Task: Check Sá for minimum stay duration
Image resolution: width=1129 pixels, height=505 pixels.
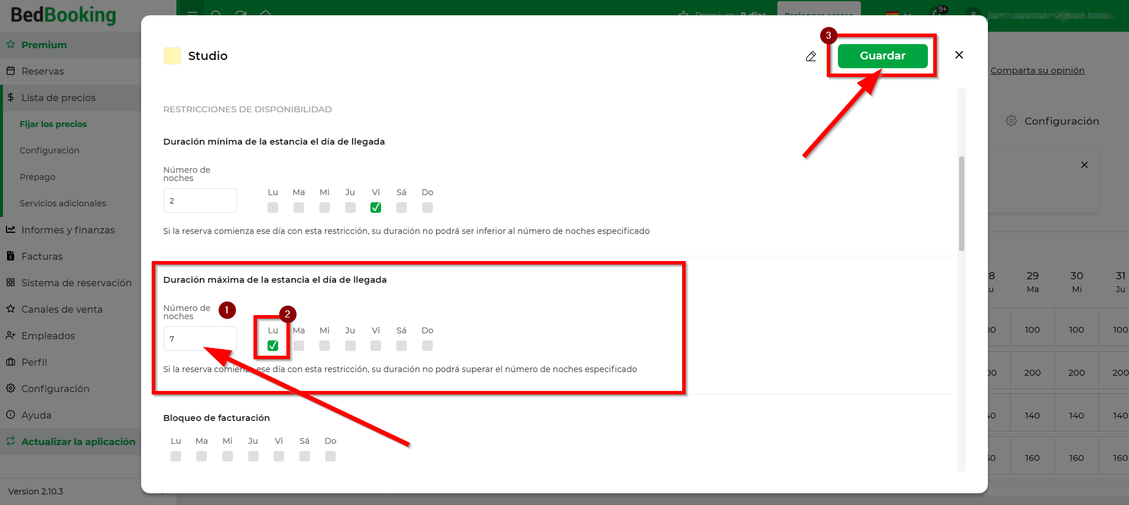Action: point(402,208)
